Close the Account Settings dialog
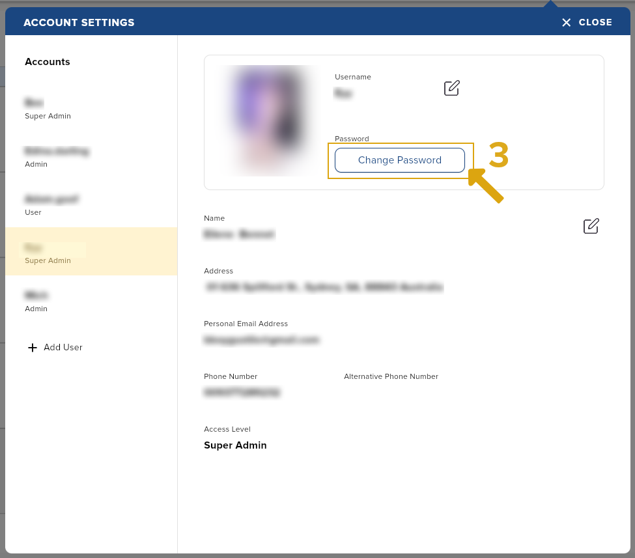Viewport: 635px width, 558px height. (587, 22)
